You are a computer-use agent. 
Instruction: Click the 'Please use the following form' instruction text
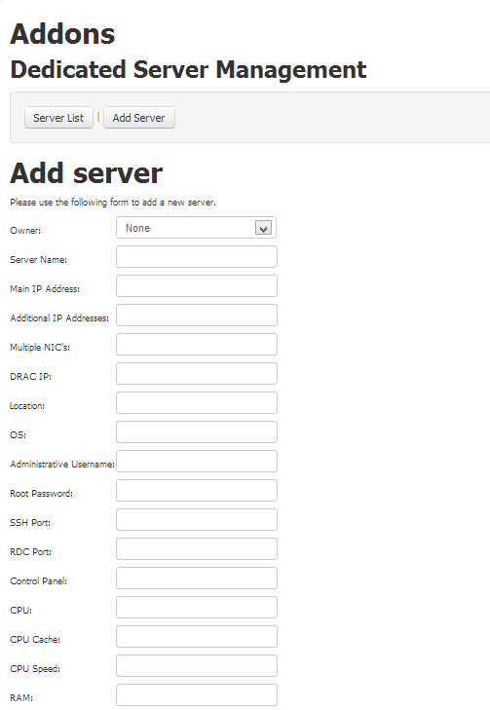tap(113, 203)
